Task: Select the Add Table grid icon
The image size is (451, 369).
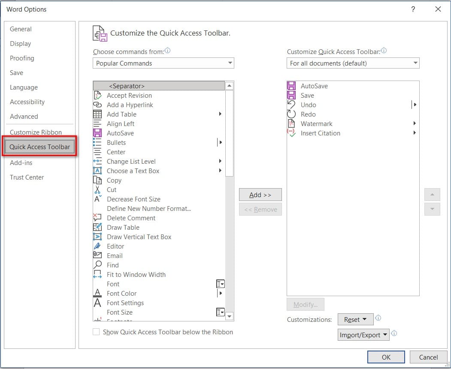Action: click(x=97, y=114)
